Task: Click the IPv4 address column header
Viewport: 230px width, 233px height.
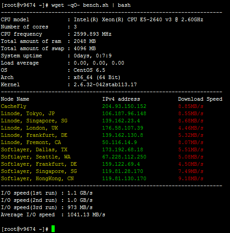Action: pyautogui.click(x=121, y=99)
